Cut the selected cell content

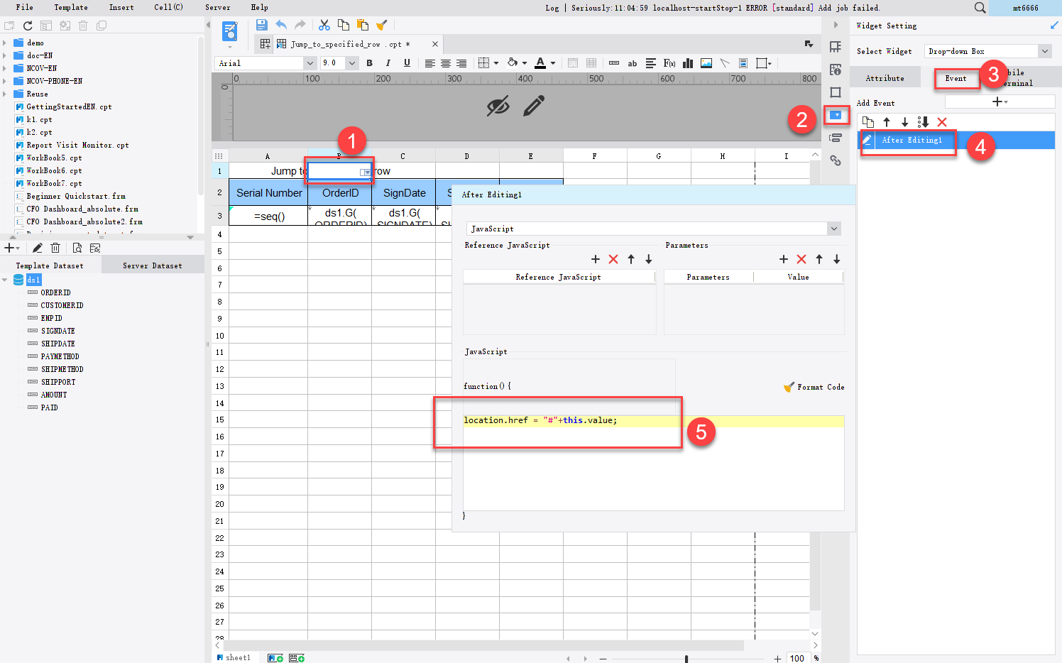(x=324, y=26)
